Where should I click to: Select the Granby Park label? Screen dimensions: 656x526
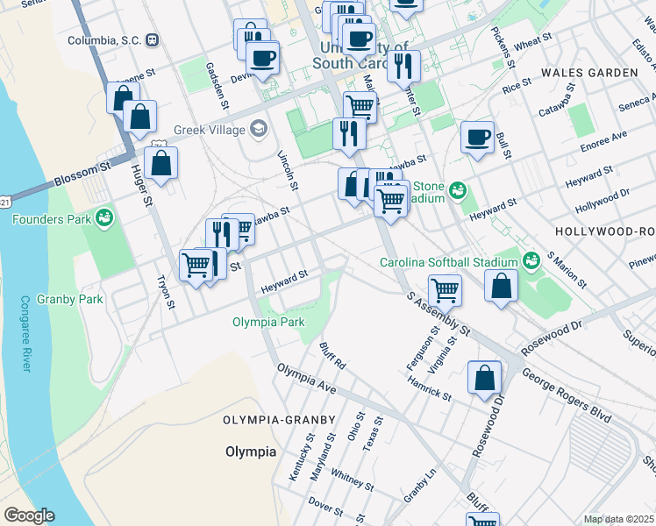[70, 299]
